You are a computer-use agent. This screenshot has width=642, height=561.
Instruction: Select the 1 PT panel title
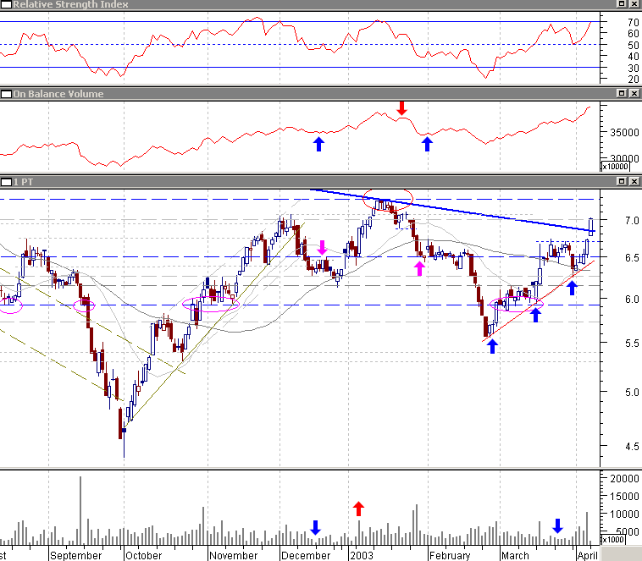click(23, 182)
